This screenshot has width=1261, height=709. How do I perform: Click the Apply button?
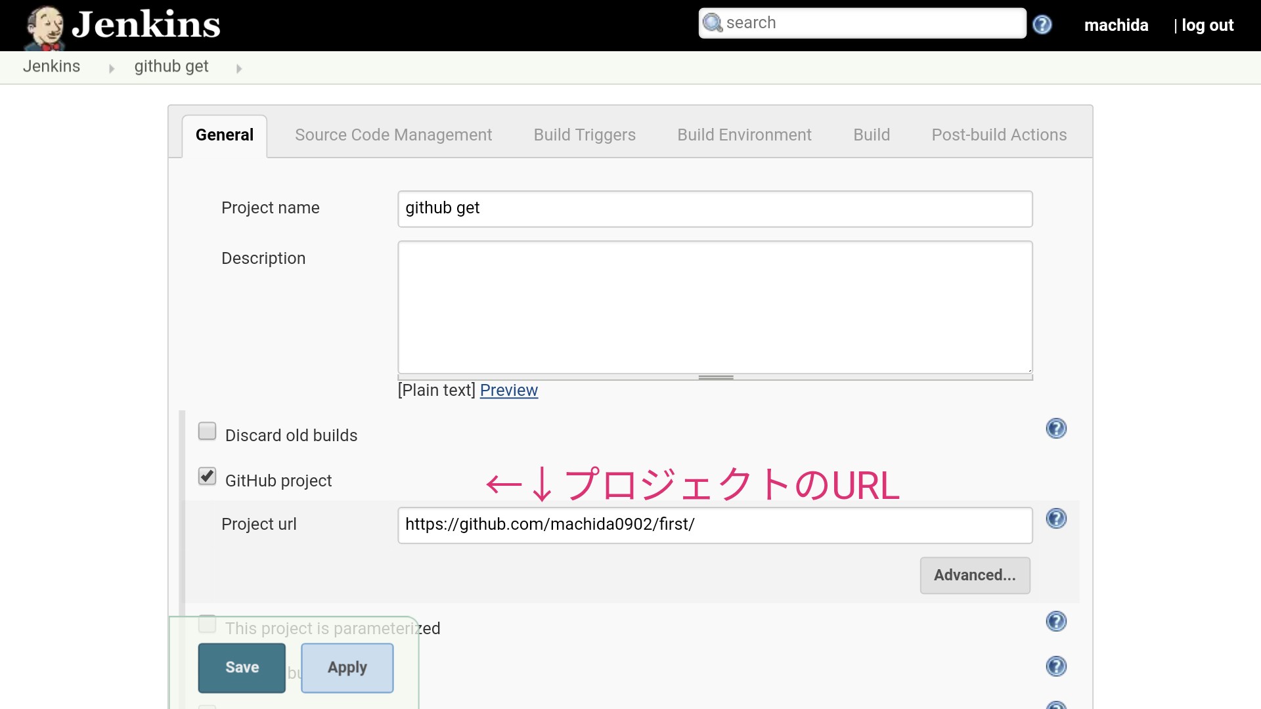click(347, 668)
